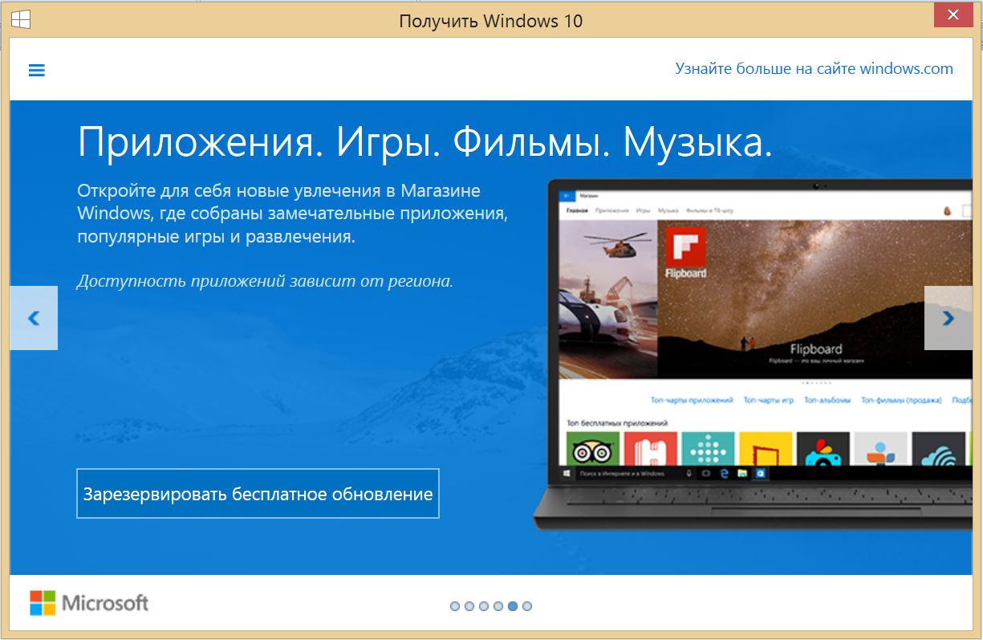Select the sixth slide indicator dot
Viewport: 983px width, 640px height.
tap(527, 606)
